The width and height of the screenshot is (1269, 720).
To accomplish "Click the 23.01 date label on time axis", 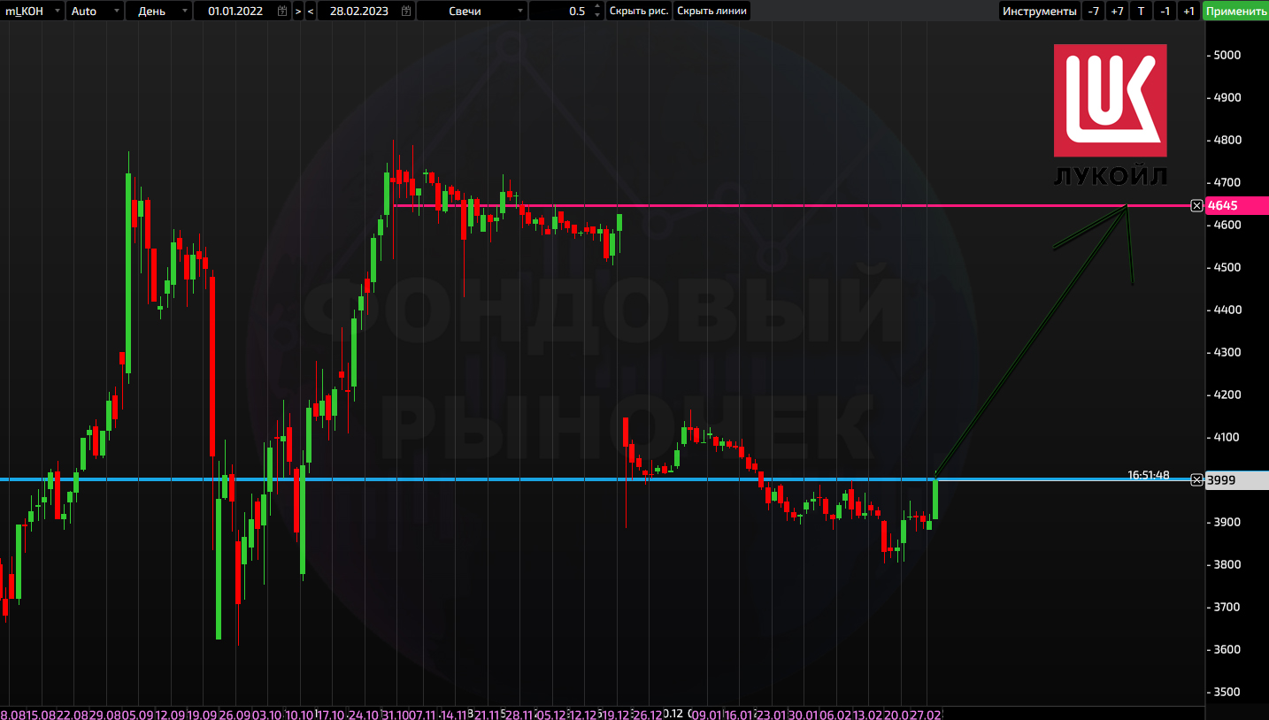I will (772, 714).
